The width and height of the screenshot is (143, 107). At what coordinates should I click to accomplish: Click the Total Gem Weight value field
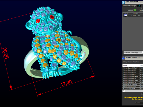point(139,6)
